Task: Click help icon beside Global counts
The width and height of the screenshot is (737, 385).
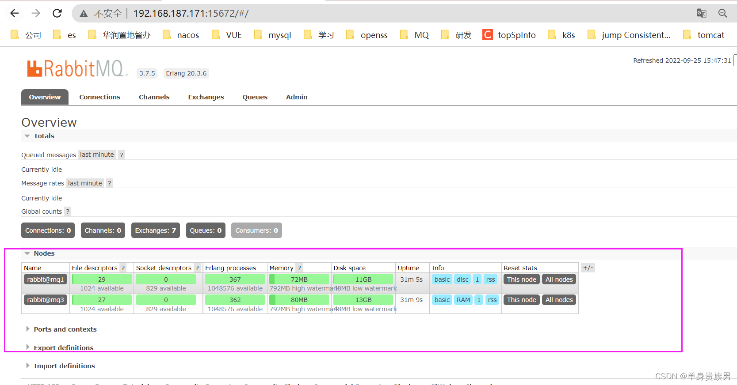Action: [68, 211]
